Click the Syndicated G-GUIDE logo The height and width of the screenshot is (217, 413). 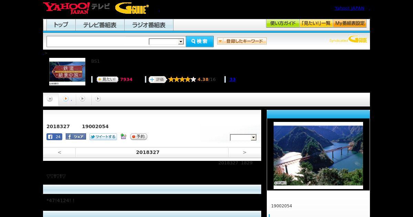click(x=348, y=40)
